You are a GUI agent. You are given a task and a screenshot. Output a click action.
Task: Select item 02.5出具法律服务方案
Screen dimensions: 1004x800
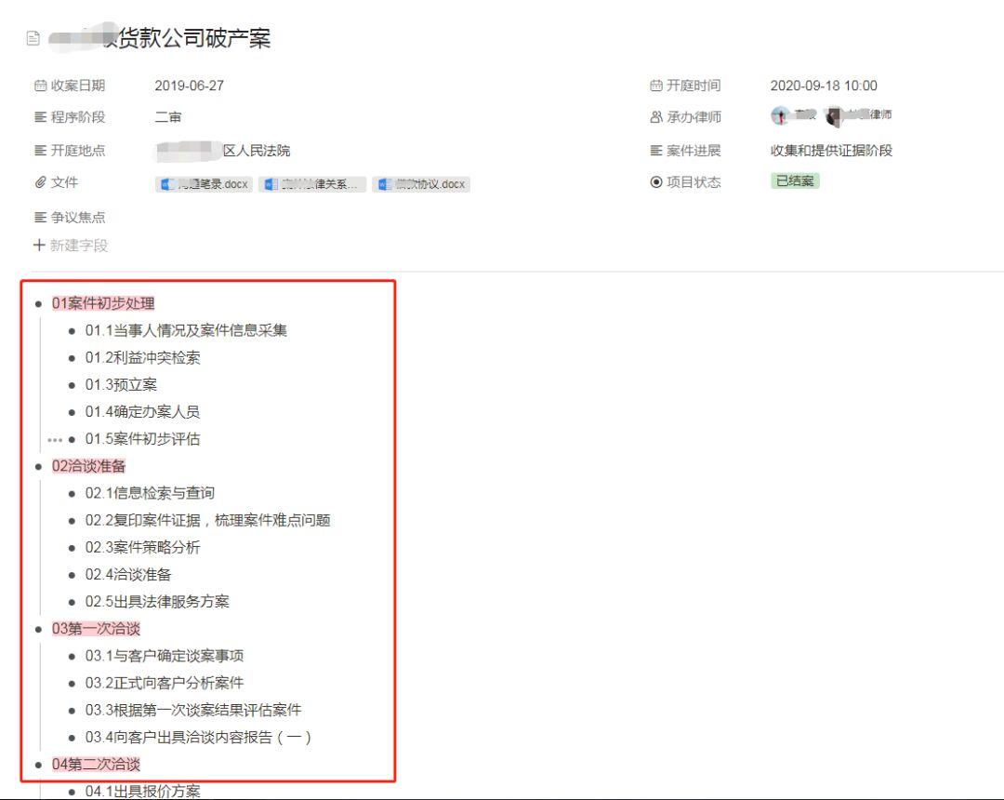[x=157, y=602]
